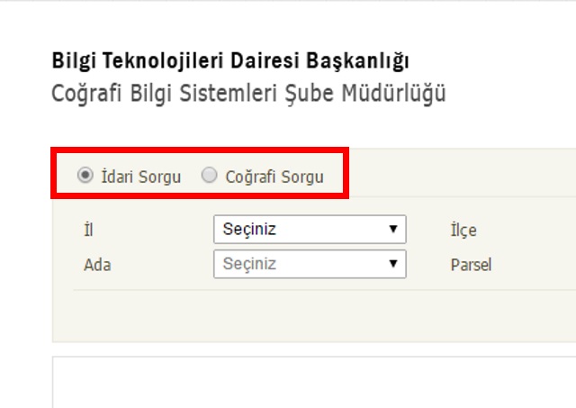Image resolution: width=576 pixels, height=408 pixels.
Task: Open the Ada Seçiniz dropdown
Action: pyautogui.click(x=310, y=264)
